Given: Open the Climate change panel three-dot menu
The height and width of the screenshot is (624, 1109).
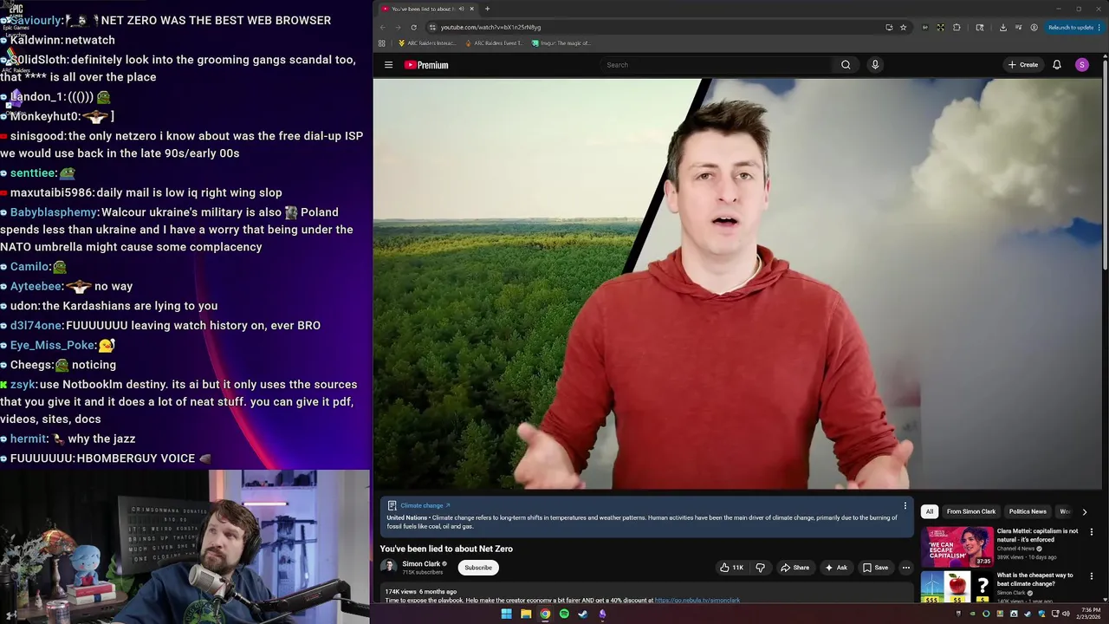Looking at the screenshot, I should point(905,505).
